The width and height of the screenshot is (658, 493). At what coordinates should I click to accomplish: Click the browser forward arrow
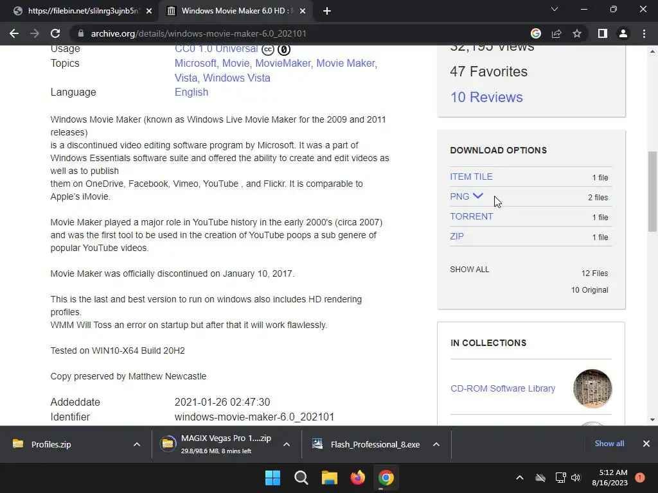coord(35,33)
